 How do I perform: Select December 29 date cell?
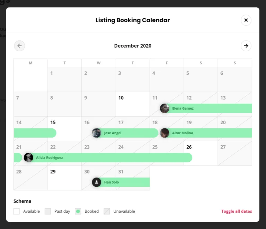click(x=64, y=178)
